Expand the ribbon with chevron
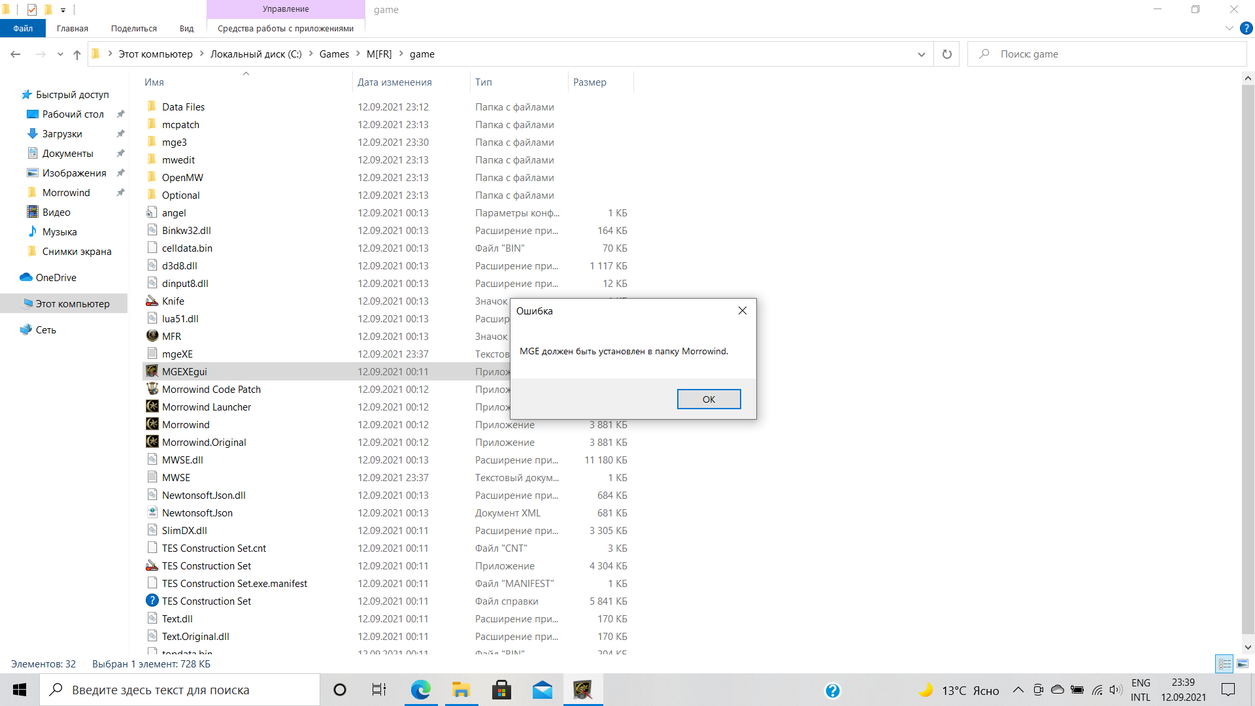 point(1229,28)
